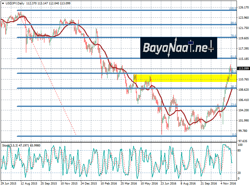Select the 100.0 Fibonacci level label
Image resolution: width=250 pixels, height=187 pixels.
coord(233,9)
